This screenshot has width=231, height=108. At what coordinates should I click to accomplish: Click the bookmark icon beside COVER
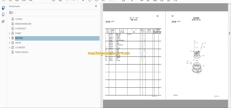coord(13,19)
